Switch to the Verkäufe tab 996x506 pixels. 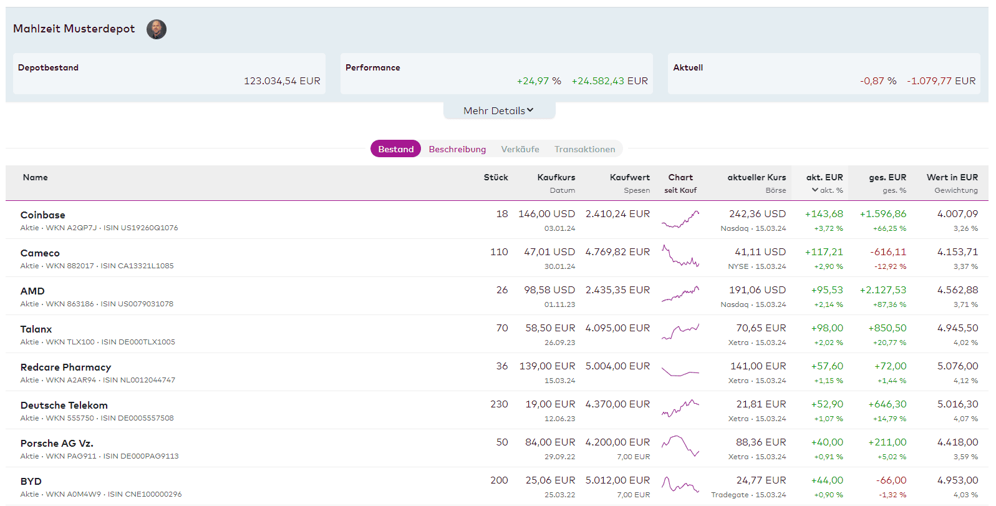(x=520, y=149)
